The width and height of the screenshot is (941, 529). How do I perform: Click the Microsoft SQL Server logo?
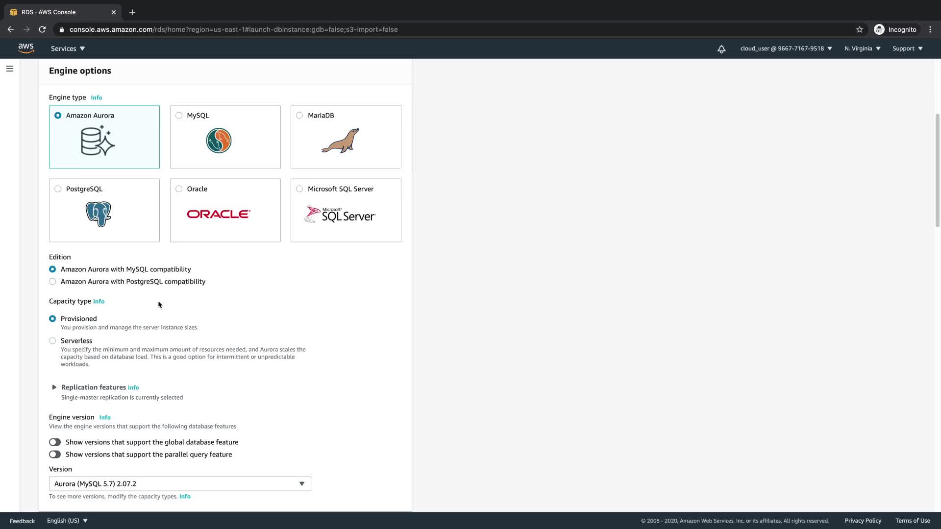click(340, 215)
